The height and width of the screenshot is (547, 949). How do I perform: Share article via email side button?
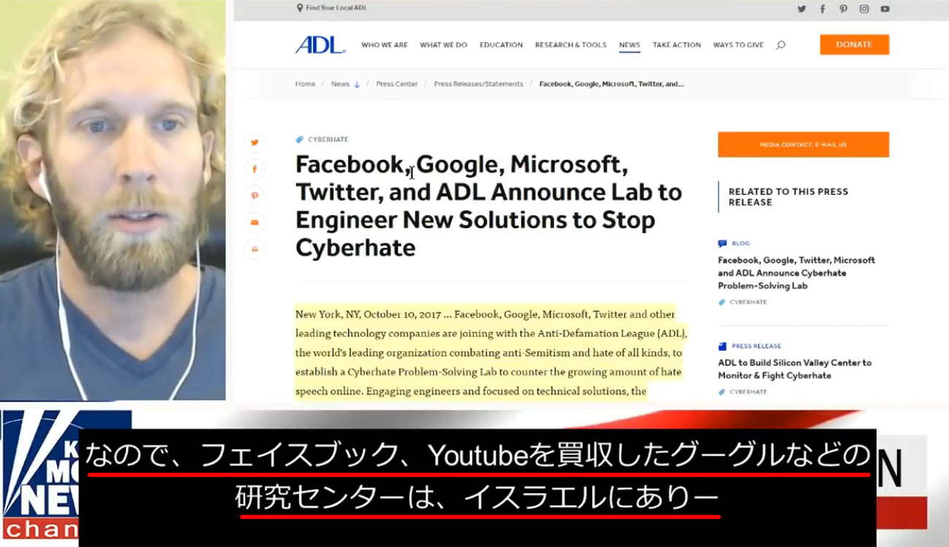pyautogui.click(x=255, y=222)
